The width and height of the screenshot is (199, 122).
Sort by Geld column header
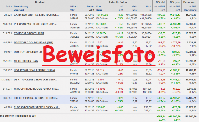(135, 6)
